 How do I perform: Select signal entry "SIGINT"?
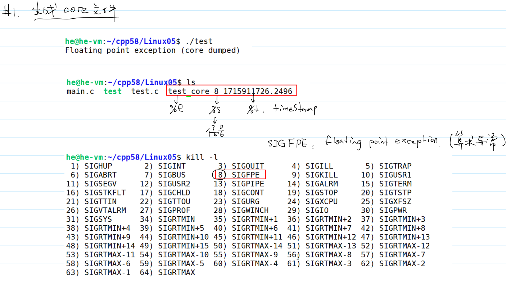(172, 166)
